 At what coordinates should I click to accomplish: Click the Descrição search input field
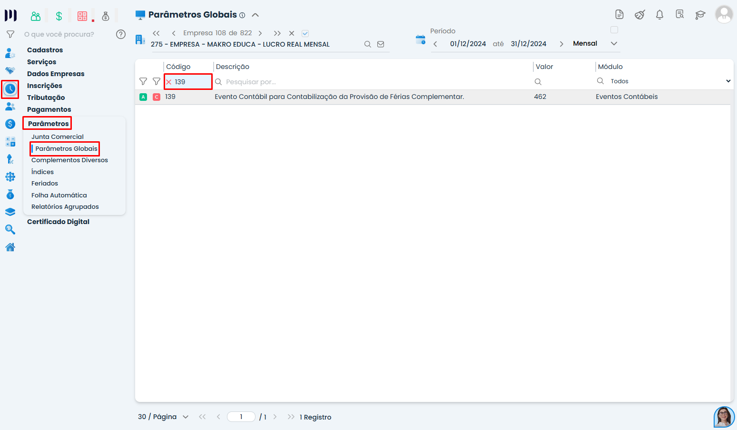pyautogui.click(x=371, y=82)
